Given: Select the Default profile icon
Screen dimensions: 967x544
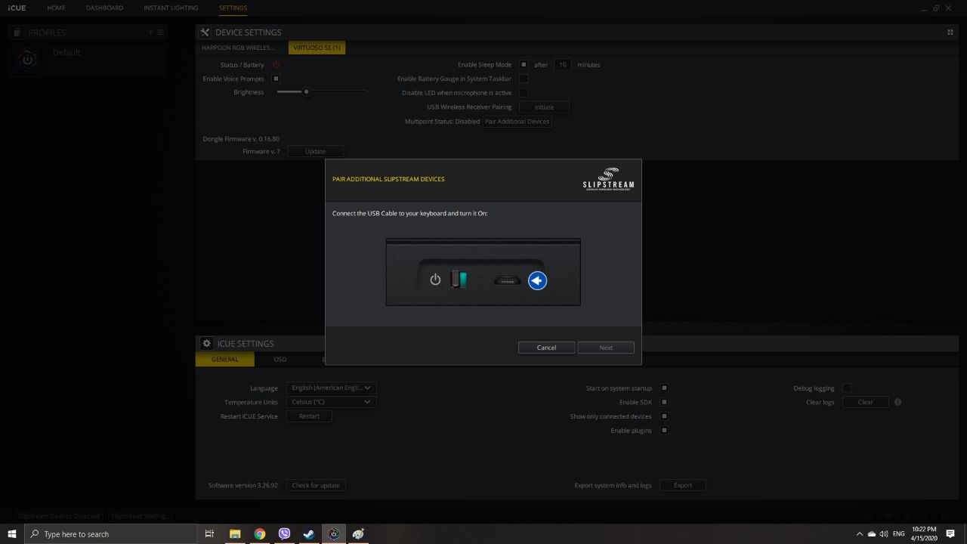Looking at the screenshot, I should pos(27,60).
